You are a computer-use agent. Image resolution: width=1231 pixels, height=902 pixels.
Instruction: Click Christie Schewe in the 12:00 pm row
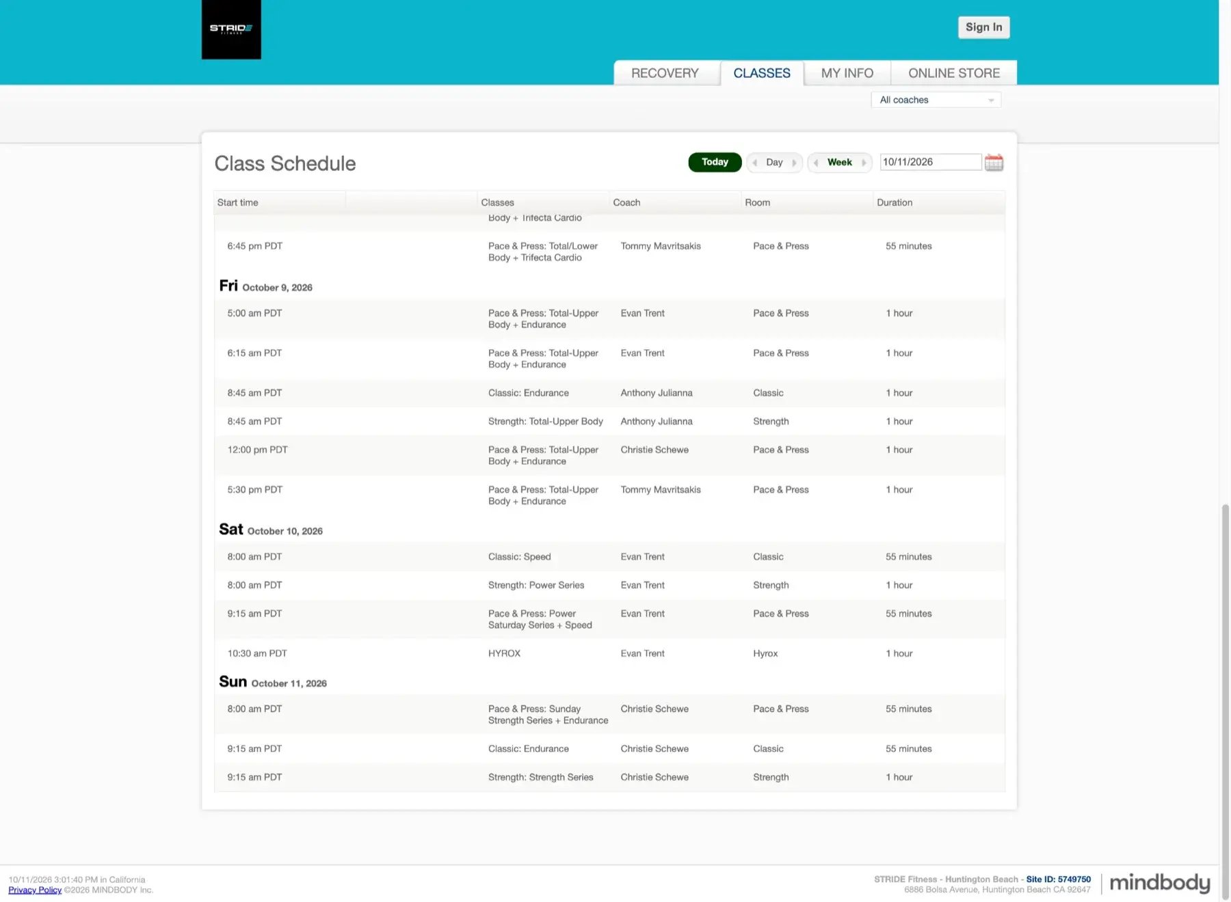tap(654, 450)
